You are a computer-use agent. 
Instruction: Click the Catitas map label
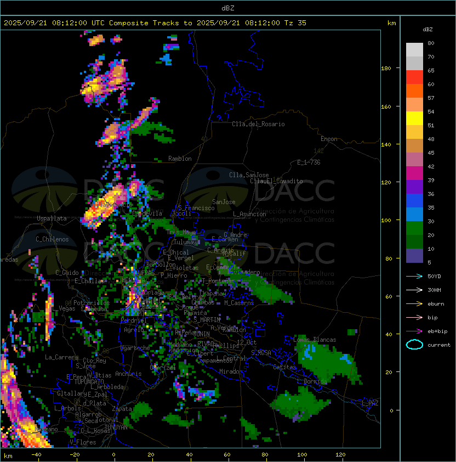click(284, 367)
